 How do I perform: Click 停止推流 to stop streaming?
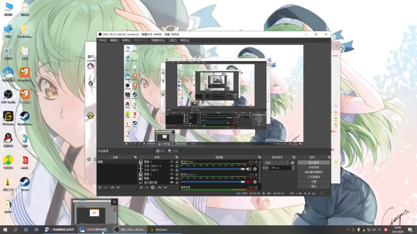[314, 162]
